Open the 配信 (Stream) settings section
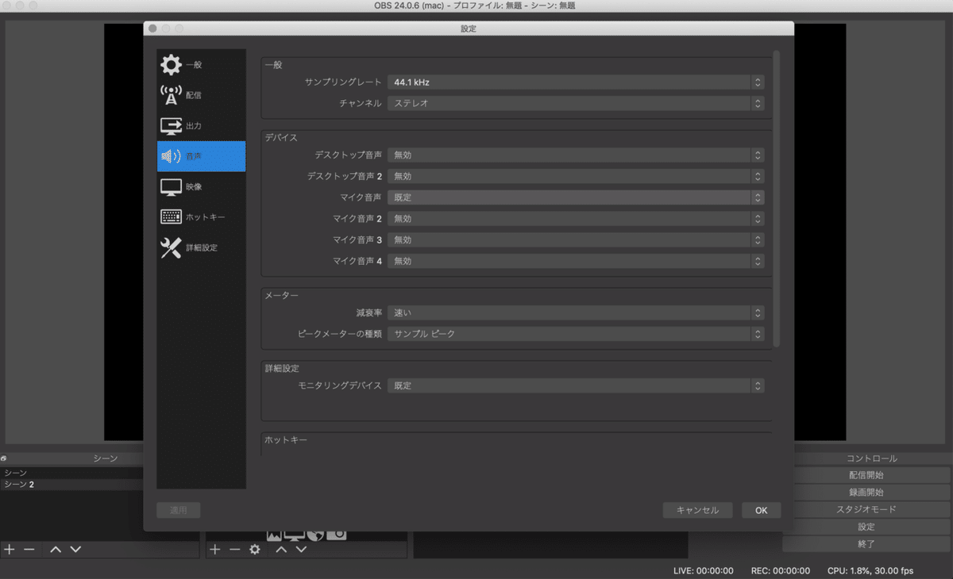 coord(201,95)
